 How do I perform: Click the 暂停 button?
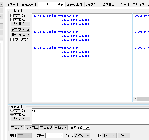point(124,135)
